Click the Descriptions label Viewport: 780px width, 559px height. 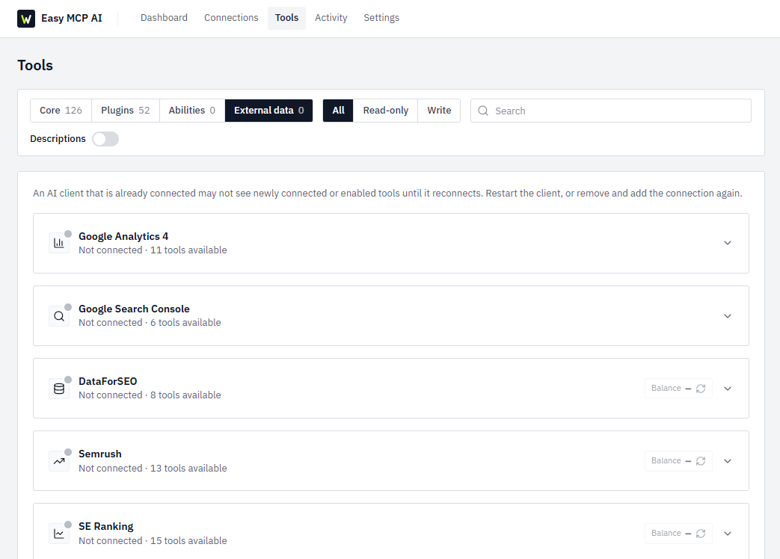58,139
